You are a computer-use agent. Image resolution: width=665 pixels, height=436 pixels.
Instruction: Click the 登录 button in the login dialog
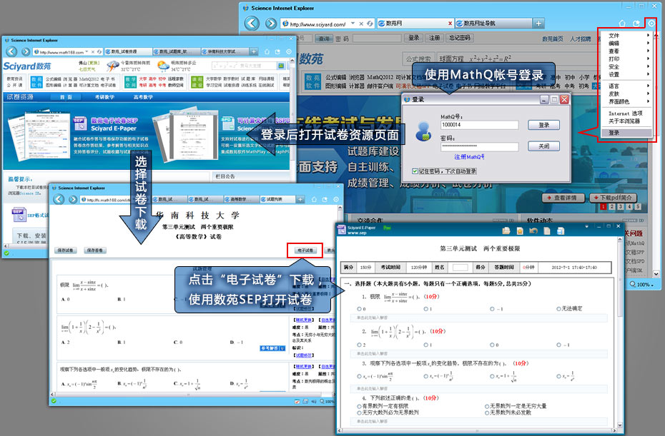(x=543, y=125)
